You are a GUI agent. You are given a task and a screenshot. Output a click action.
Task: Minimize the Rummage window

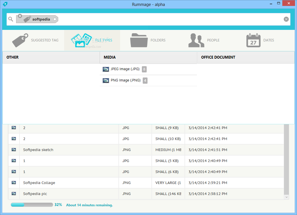tap(271, 3)
